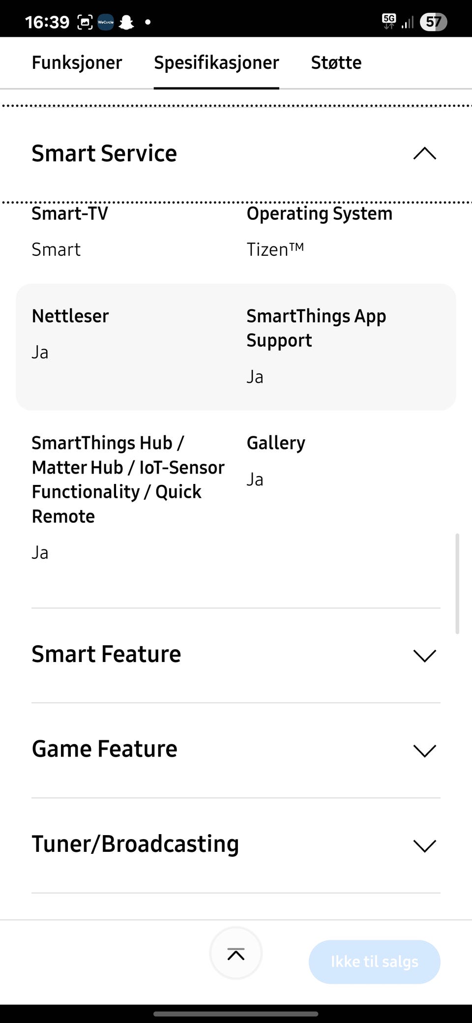This screenshot has height=1023, width=472.
Task: Tap the Snapchat notification icon
Action: pyautogui.click(x=126, y=22)
